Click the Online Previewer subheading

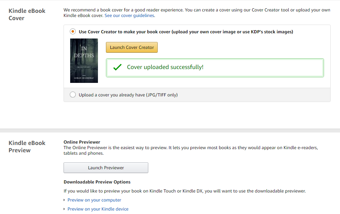82,142
